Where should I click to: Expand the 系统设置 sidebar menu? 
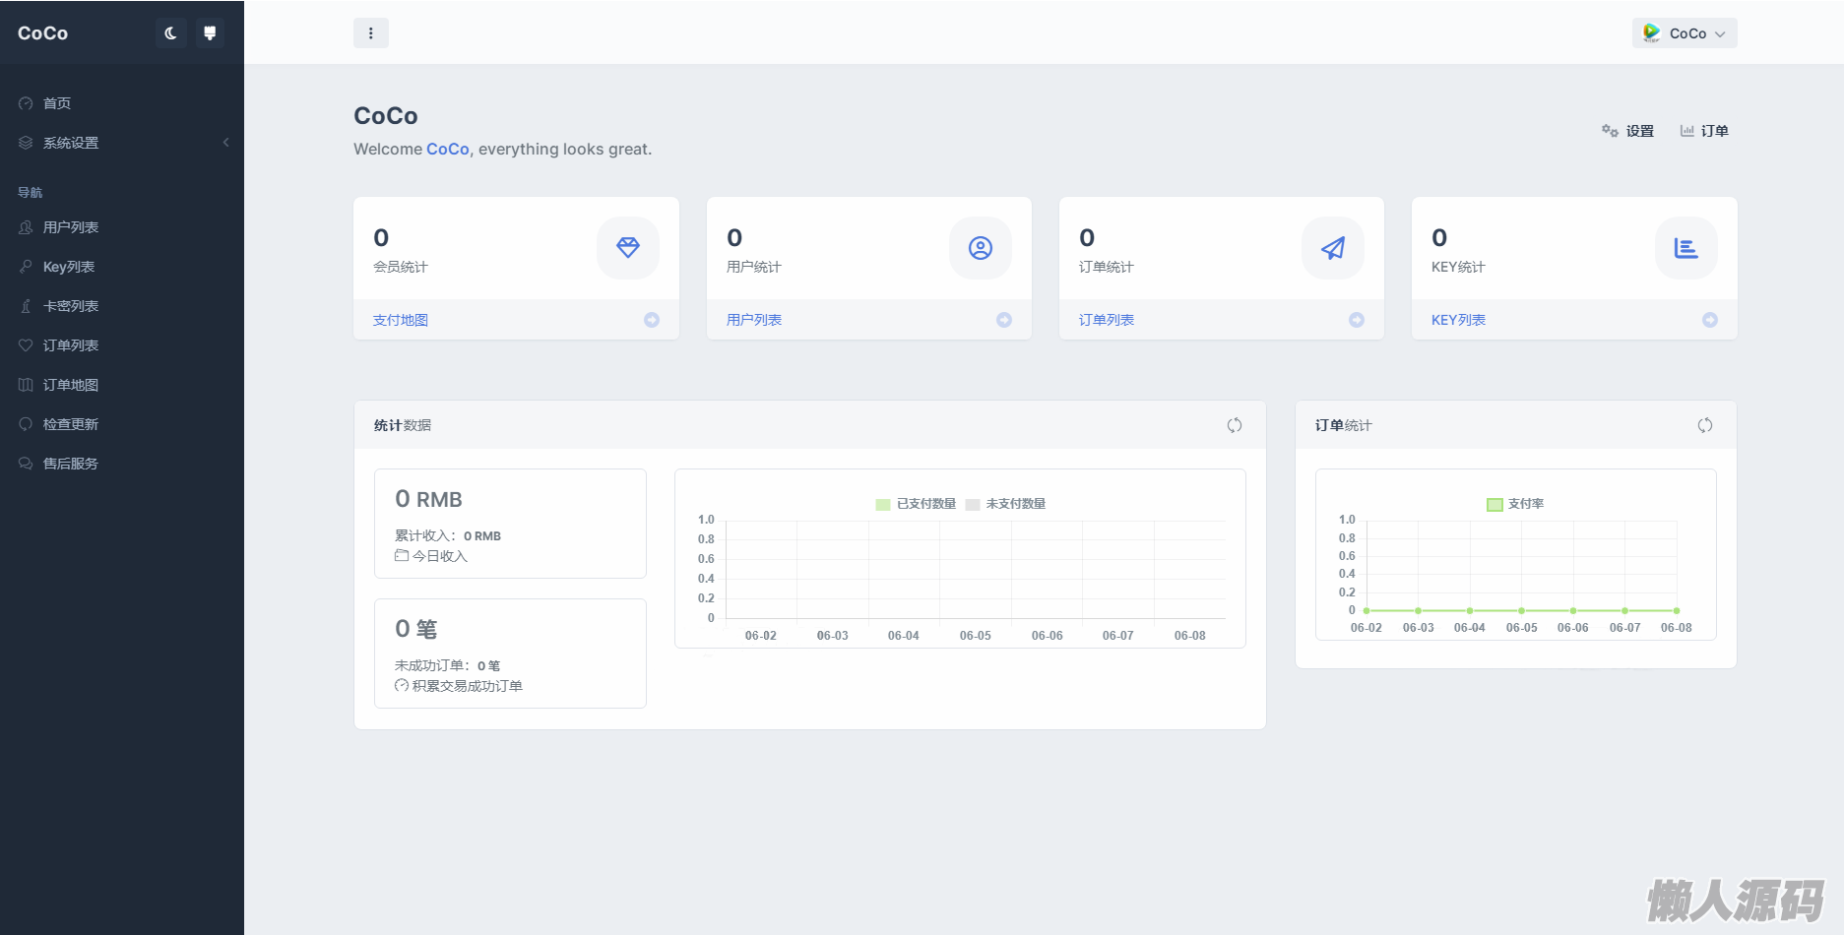pyautogui.click(x=71, y=143)
